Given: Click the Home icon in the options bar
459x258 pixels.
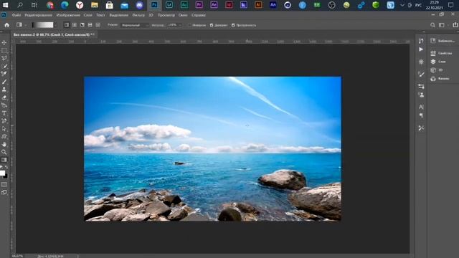Looking at the screenshot, I should click(6, 25).
